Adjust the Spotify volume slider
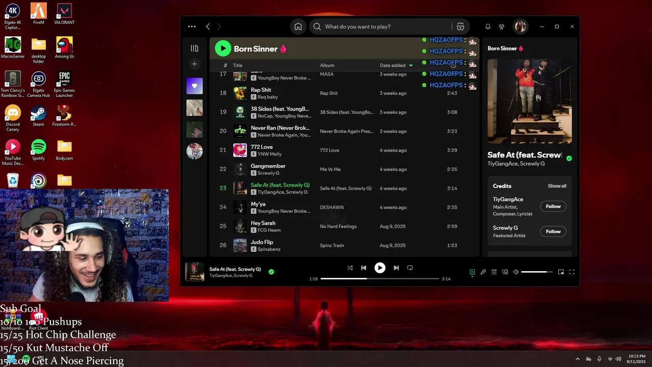Image resolution: width=652 pixels, height=367 pixels. pos(537,272)
